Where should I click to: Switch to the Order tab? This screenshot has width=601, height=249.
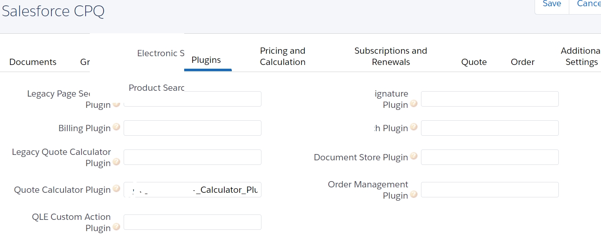(x=522, y=62)
